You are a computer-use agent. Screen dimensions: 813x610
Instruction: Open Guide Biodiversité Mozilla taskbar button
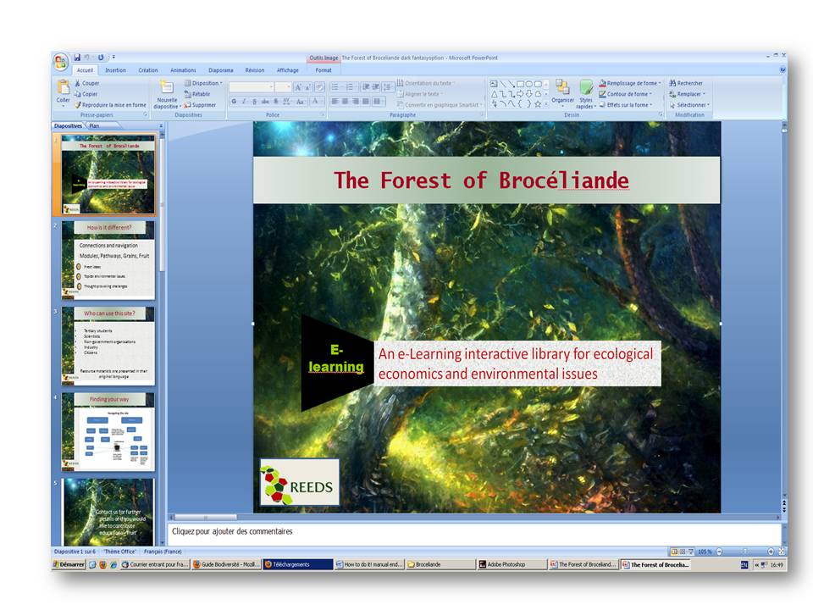pos(227,565)
